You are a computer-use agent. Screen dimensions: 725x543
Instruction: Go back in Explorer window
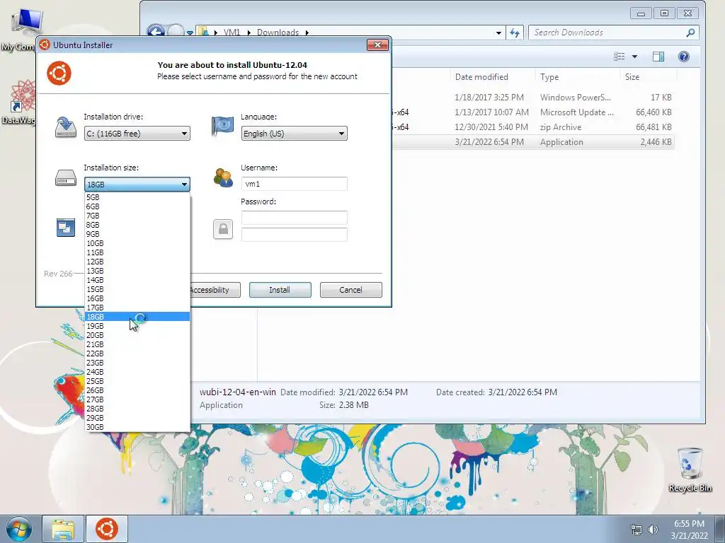pos(156,30)
